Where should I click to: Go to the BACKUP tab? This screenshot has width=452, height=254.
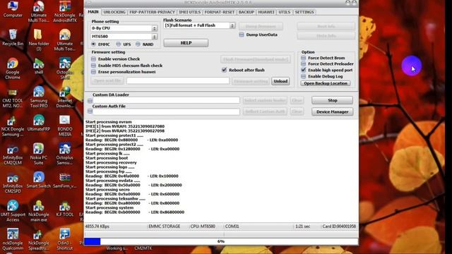tap(246, 12)
